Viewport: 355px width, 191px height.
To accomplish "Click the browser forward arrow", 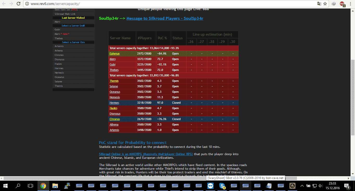I will click(11, 4).
